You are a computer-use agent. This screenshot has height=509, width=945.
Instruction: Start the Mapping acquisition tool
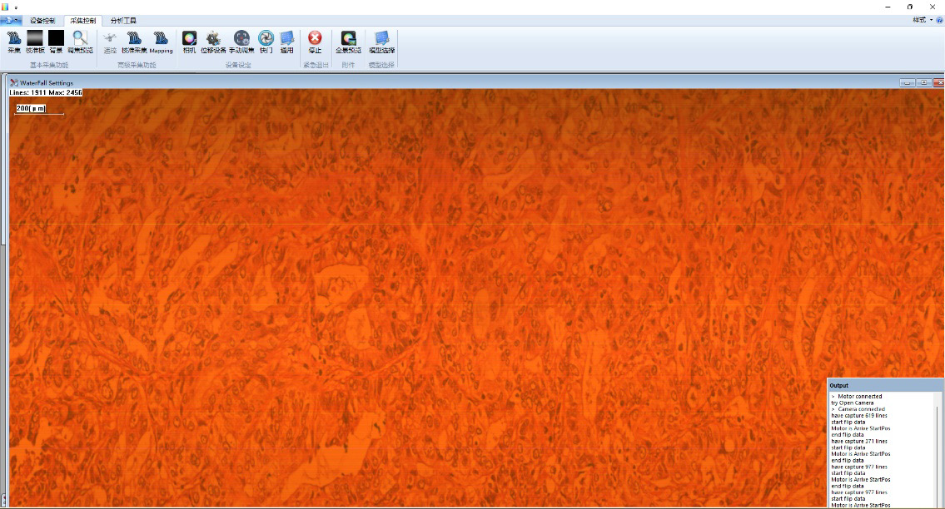[161, 40]
